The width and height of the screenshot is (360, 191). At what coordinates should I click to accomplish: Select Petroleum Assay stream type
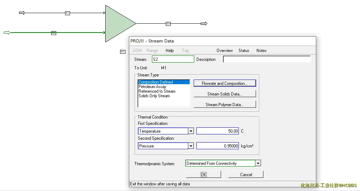coord(164,87)
